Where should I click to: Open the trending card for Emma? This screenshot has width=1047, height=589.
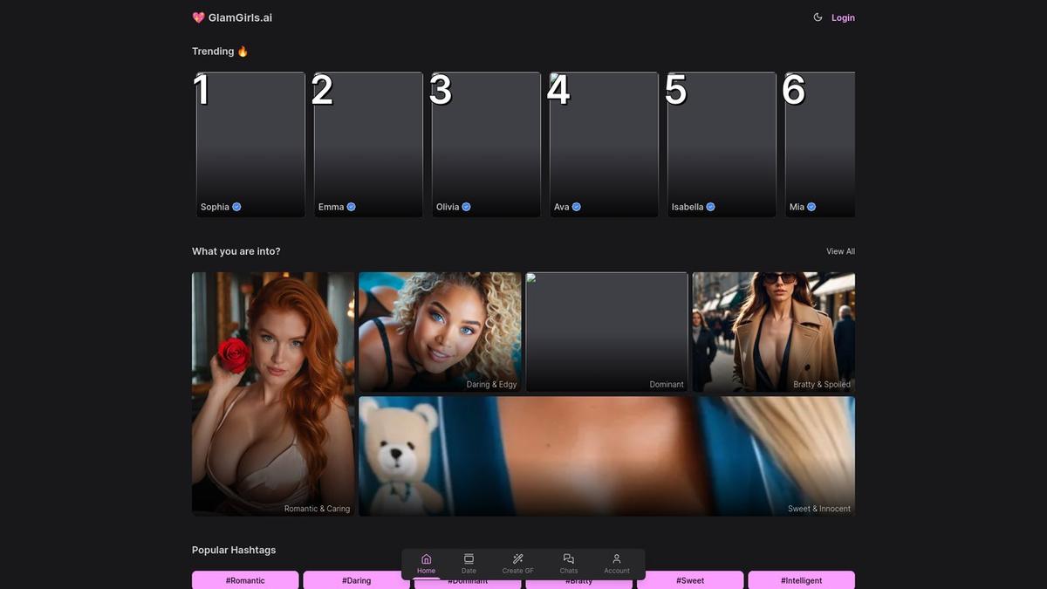(368, 144)
